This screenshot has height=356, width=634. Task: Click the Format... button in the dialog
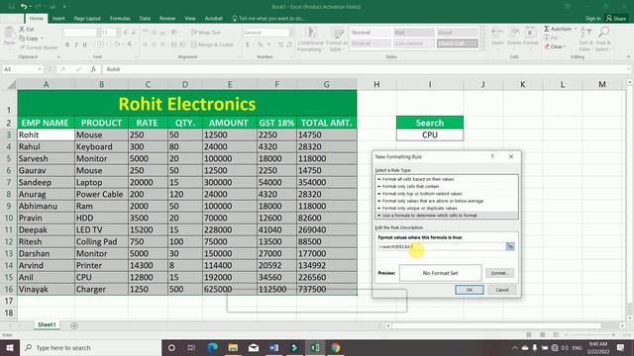point(499,273)
